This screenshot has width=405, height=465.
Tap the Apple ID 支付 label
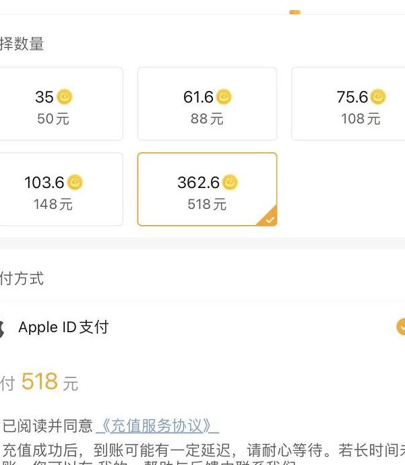(63, 328)
